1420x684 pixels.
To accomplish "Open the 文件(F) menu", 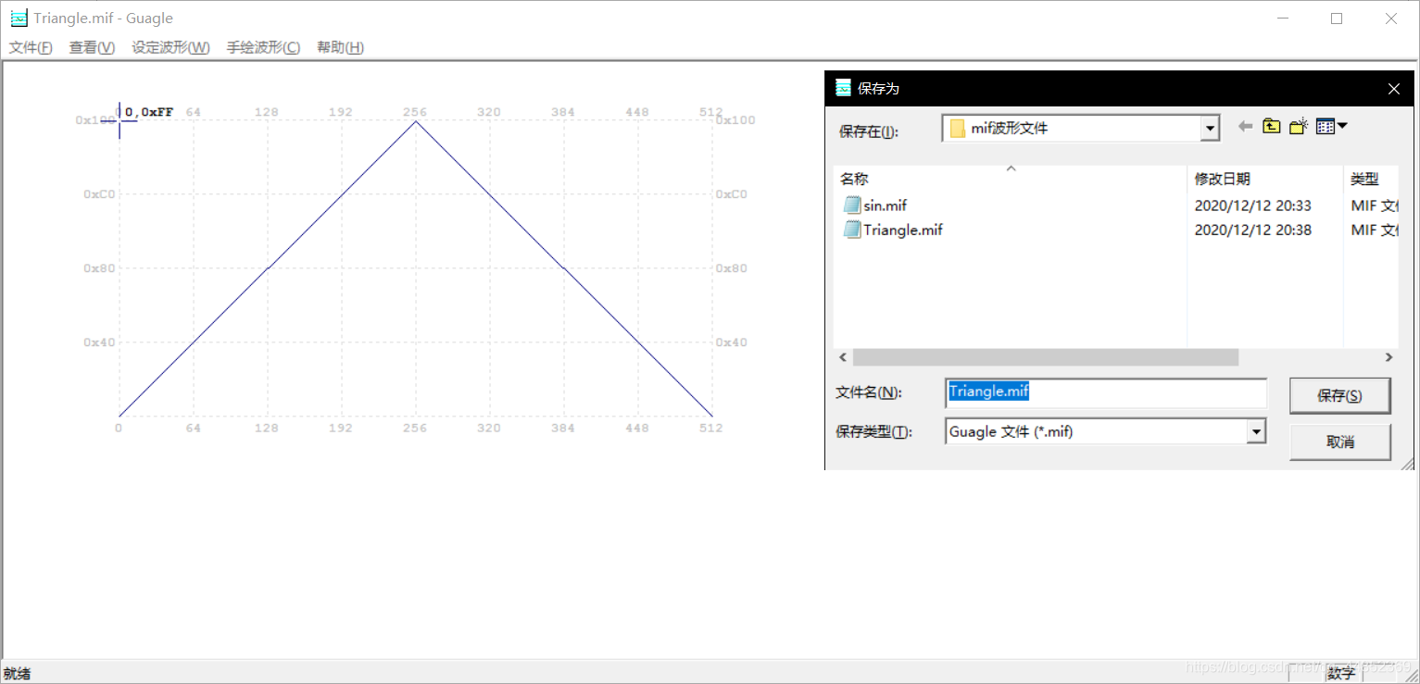I will [31, 47].
